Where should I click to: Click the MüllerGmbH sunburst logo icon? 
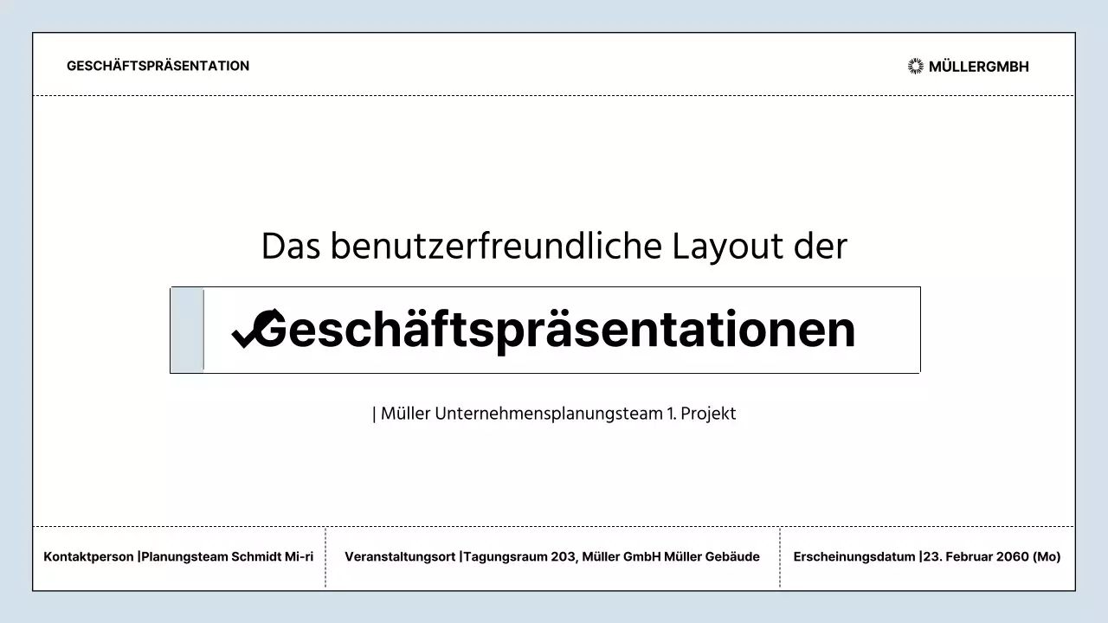point(915,66)
